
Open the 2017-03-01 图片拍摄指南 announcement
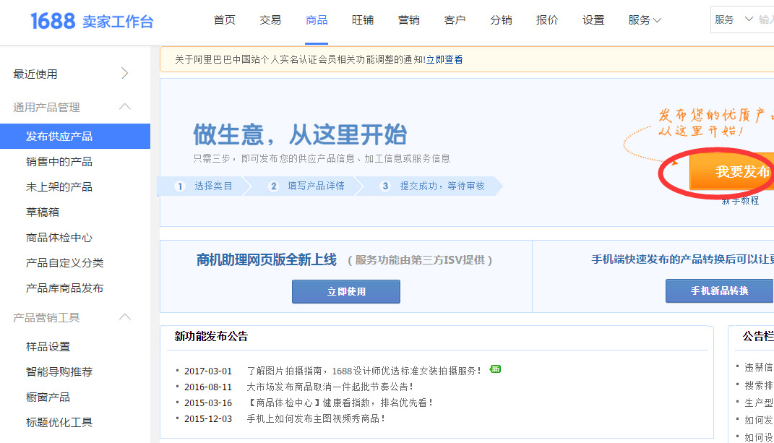point(364,371)
